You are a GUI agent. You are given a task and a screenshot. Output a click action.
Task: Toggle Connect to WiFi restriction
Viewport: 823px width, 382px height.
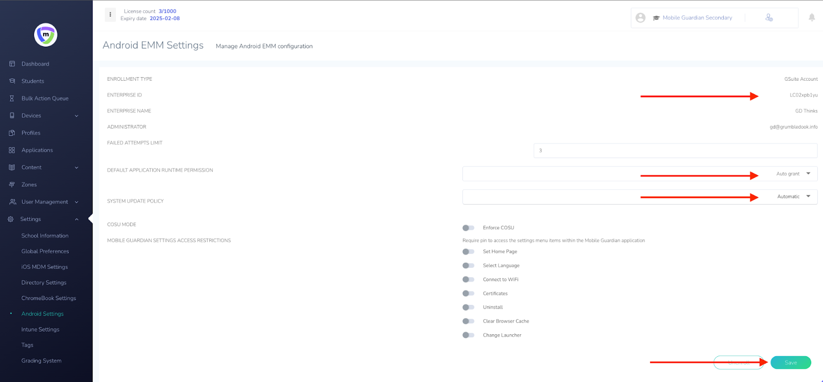(x=468, y=280)
